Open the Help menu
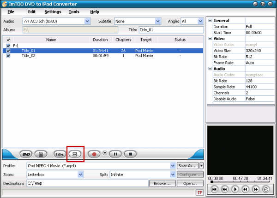 click(x=95, y=12)
